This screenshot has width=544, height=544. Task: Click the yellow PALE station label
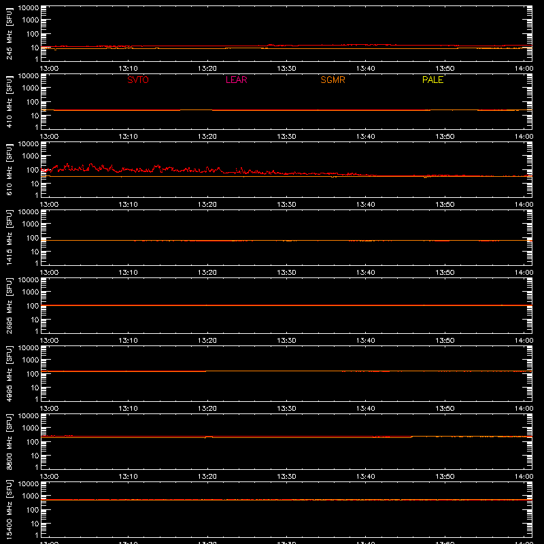click(432, 80)
